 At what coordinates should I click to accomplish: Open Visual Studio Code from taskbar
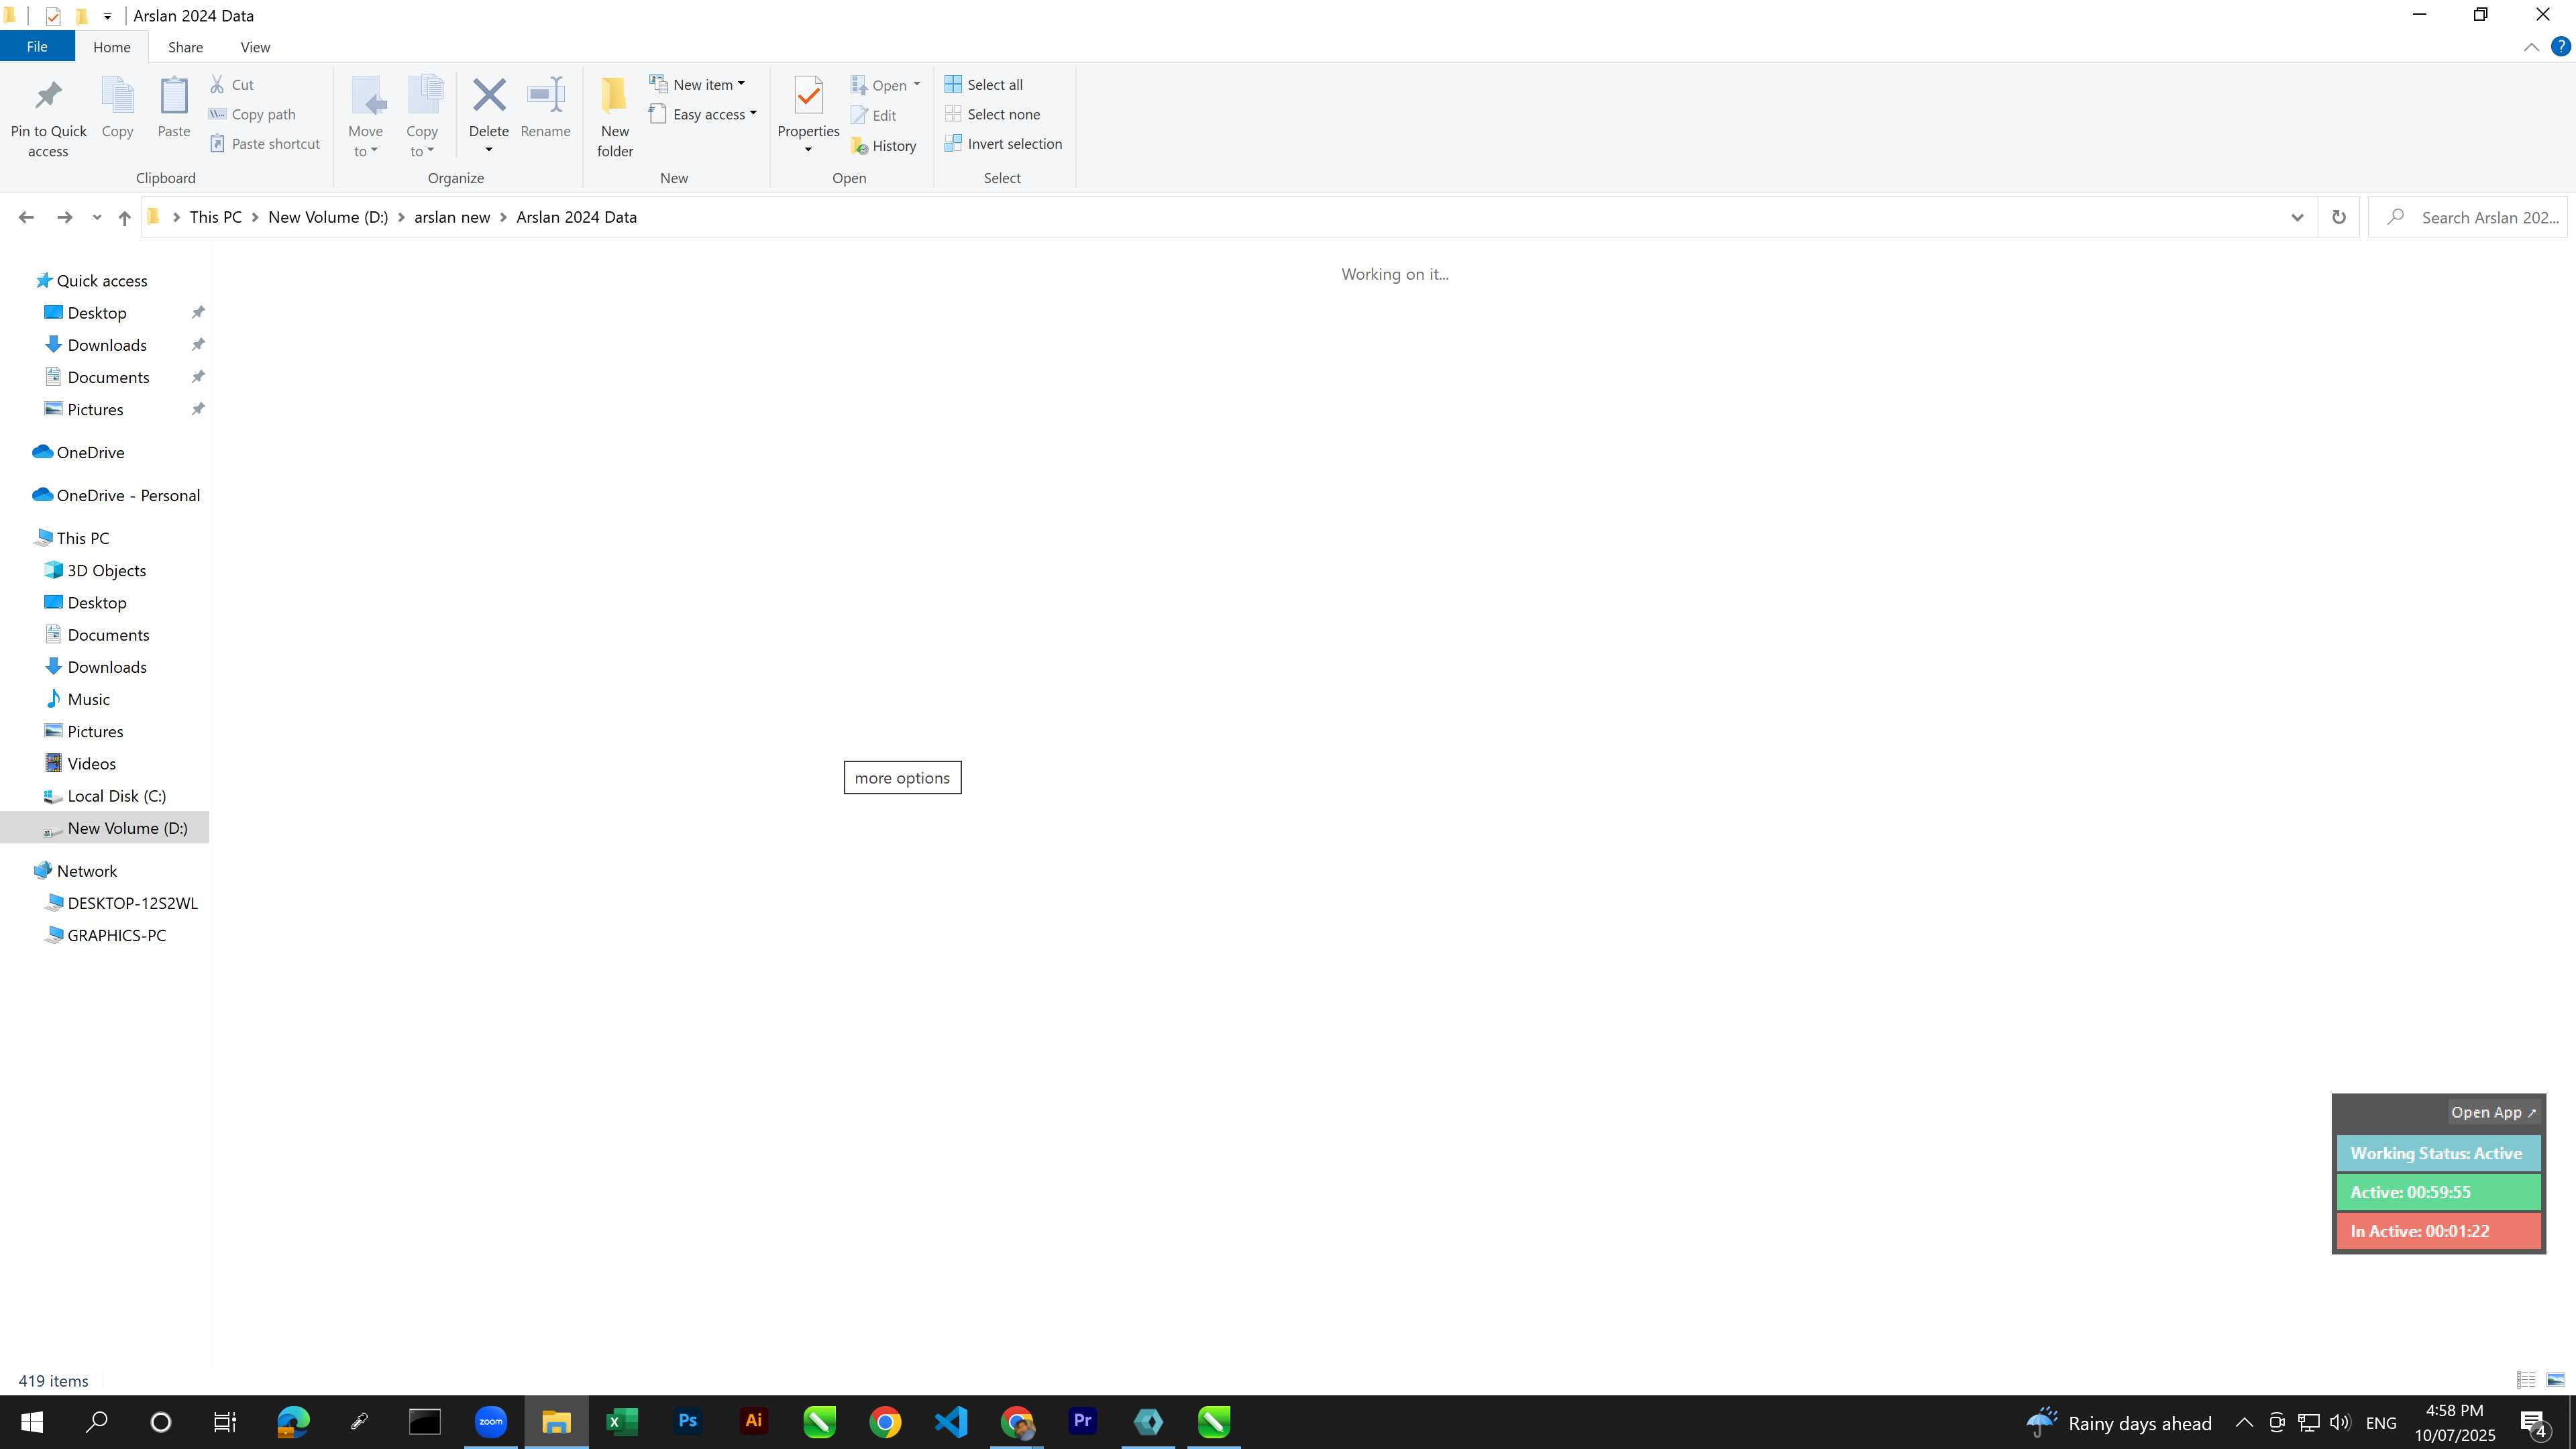pos(950,1421)
